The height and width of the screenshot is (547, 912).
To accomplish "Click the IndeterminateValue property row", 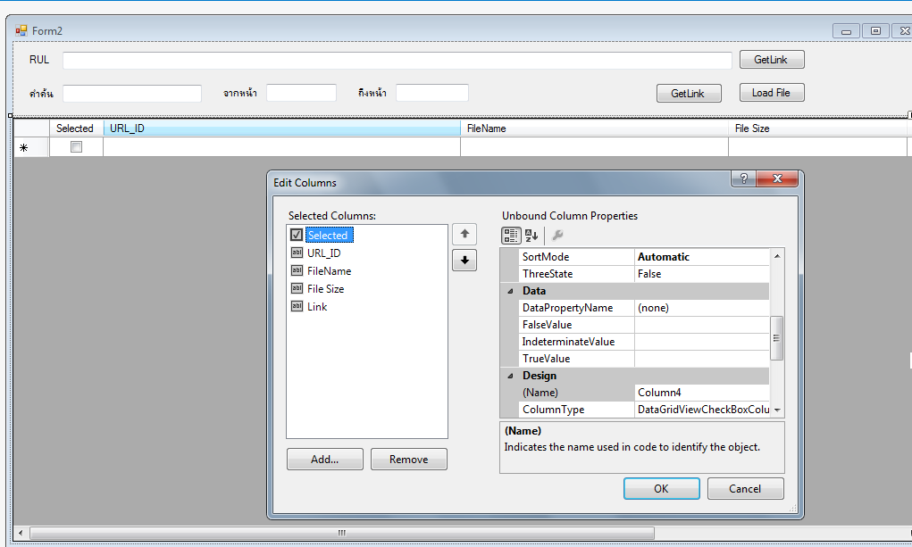I will point(643,342).
